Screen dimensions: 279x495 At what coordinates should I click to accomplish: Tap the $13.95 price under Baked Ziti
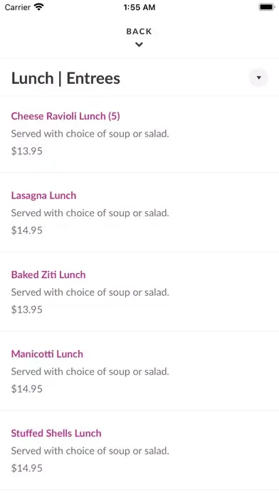click(x=27, y=309)
